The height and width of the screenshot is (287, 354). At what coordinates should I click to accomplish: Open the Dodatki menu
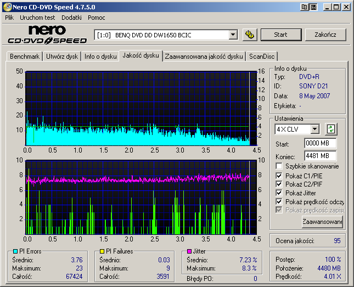tap(71, 18)
